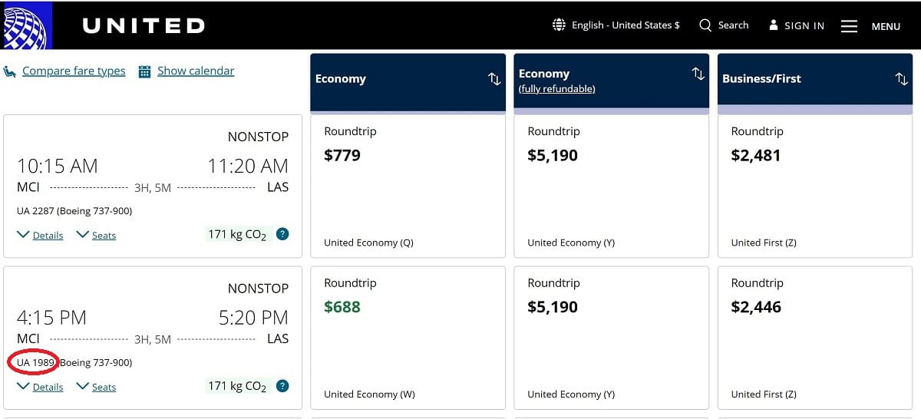Click NONSTOP label on 4:15 PM flight
The image size is (921, 419).
pyautogui.click(x=259, y=289)
